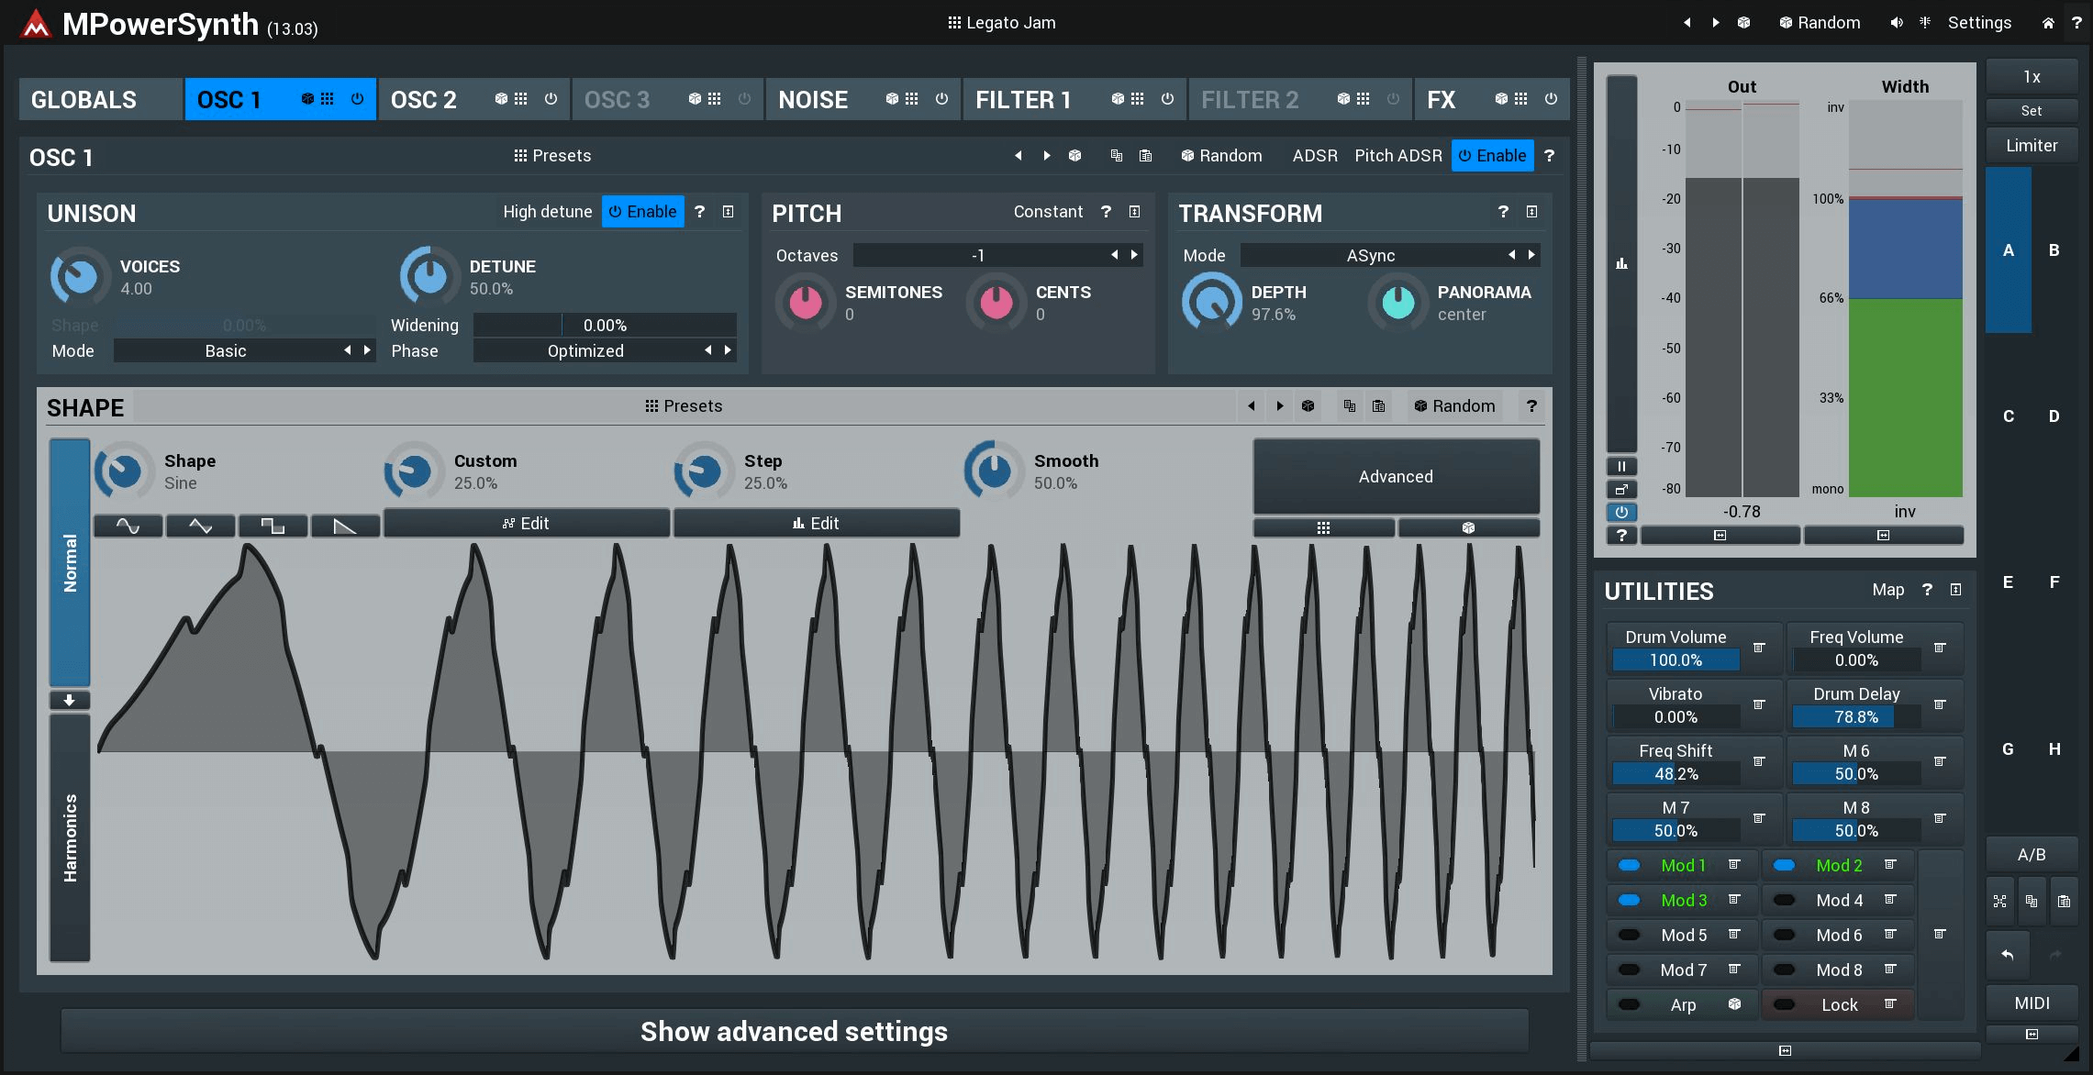Open the home icon in title bar
This screenshot has height=1075, width=2093.
tap(2047, 23)
